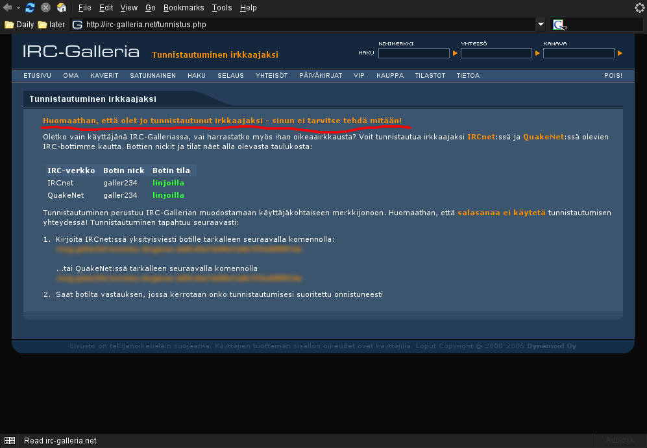Focus the NIMIMERKKI search field
The image size is (647, 448).
[x=414, y=53]
